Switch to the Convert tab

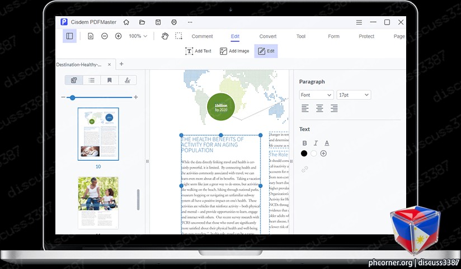pyautogui.click(x=267, y=36)
